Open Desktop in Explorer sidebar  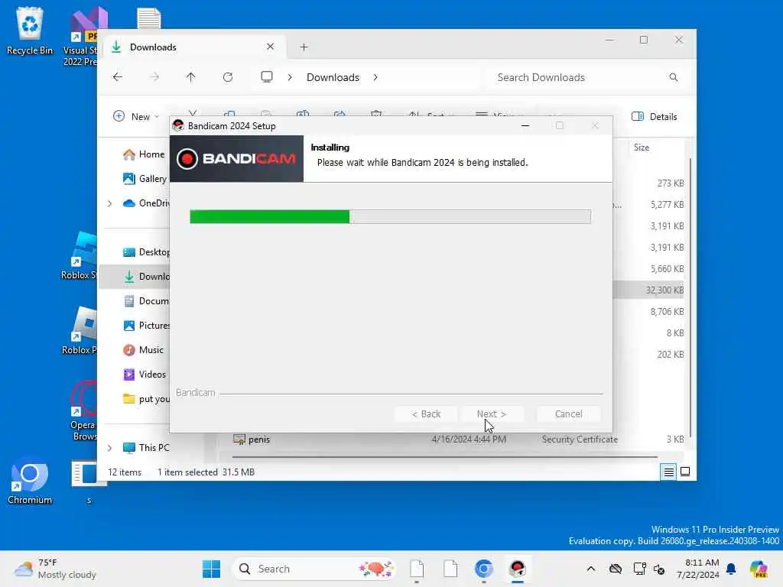coord(146,252)
